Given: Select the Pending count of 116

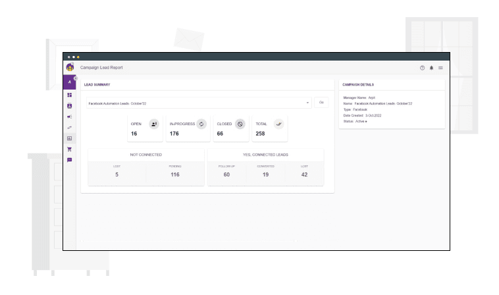Looking at the screenshot, I should (x=175, y=174).
